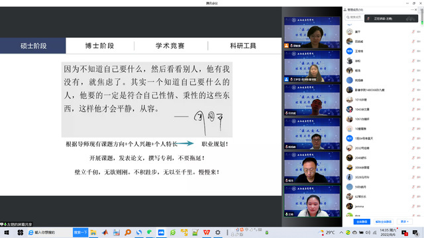424x238 pixels.
Task: Open File Explorer folder icon
Action: point(93,232)
